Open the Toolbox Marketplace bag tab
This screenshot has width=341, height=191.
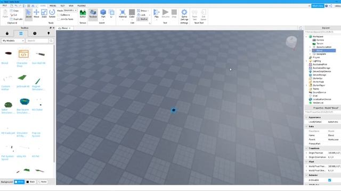(7, 33)
